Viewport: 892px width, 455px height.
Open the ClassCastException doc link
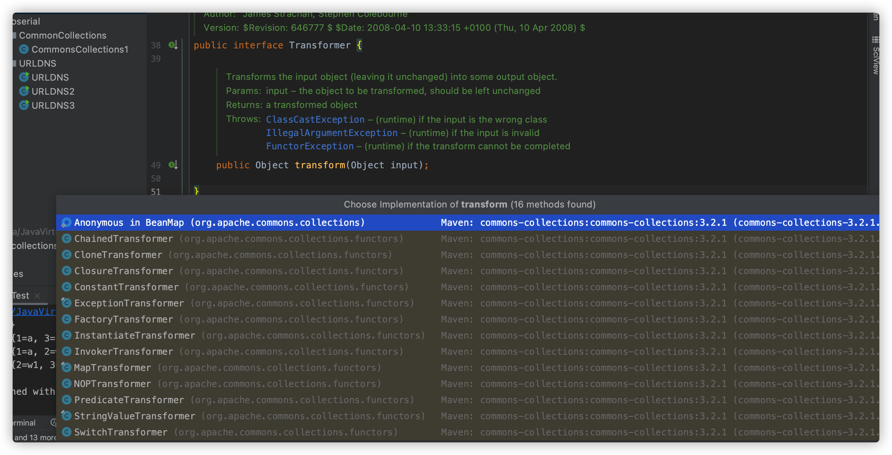[315, 120]
